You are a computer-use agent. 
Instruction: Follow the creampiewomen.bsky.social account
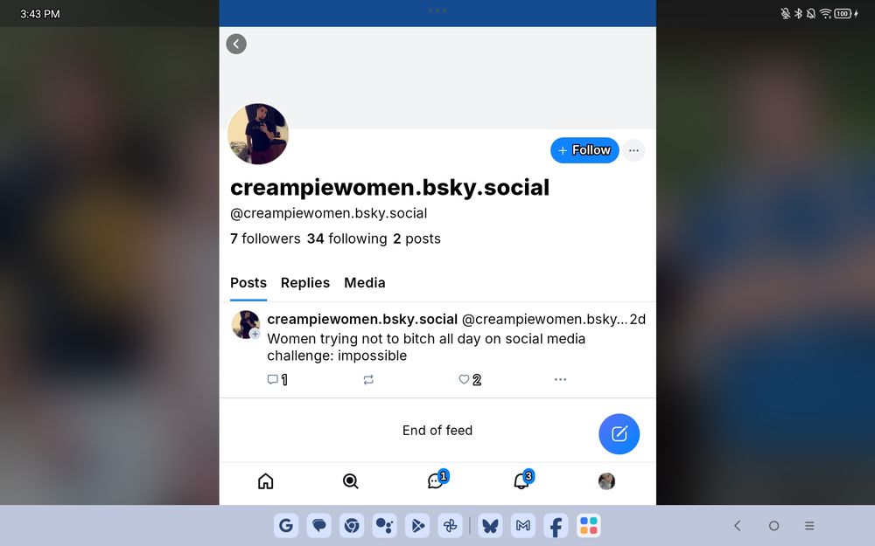pyautogui.click(x=584, y=150)
